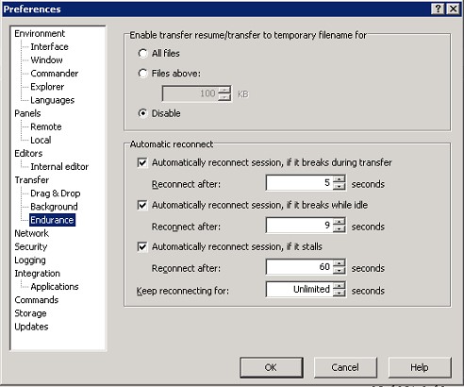The width and height of the screenshot is (464, 387).
Task: Toggle reconnect session if it stalls checkbox
Action: click(142, 247)
